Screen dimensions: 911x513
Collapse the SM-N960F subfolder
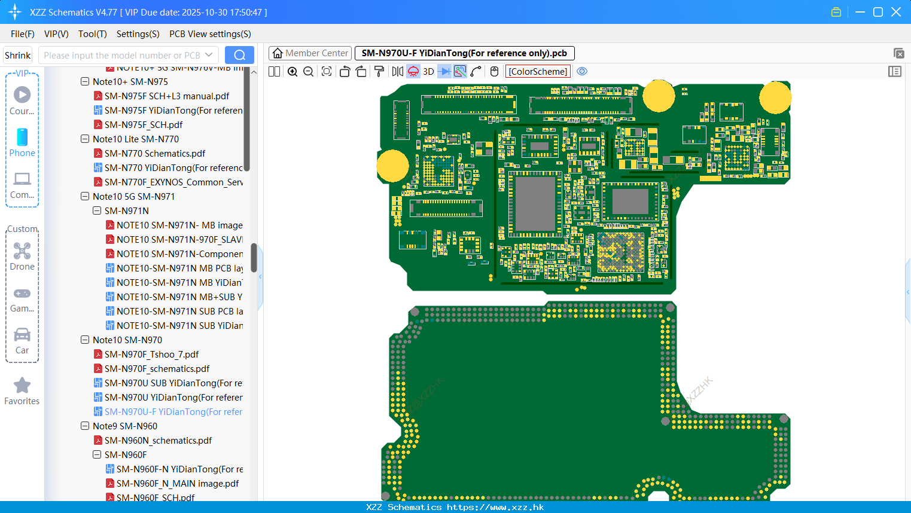click(x=97, y=454)
